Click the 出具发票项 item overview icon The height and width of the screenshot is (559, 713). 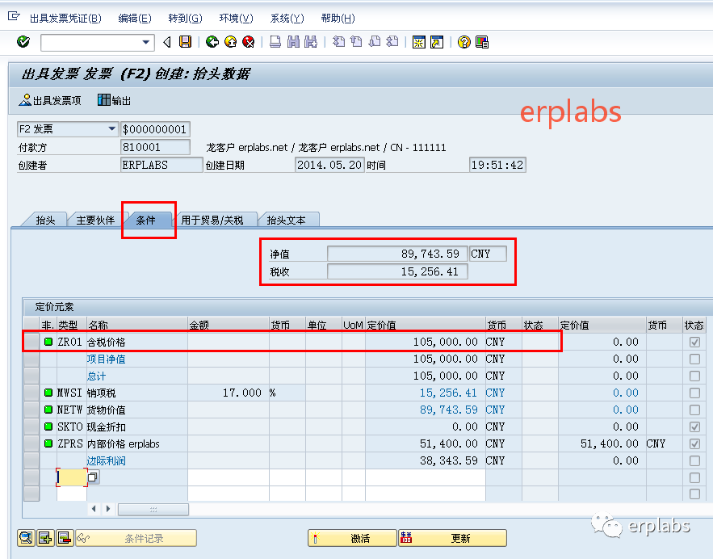click(x=44, y=100)
